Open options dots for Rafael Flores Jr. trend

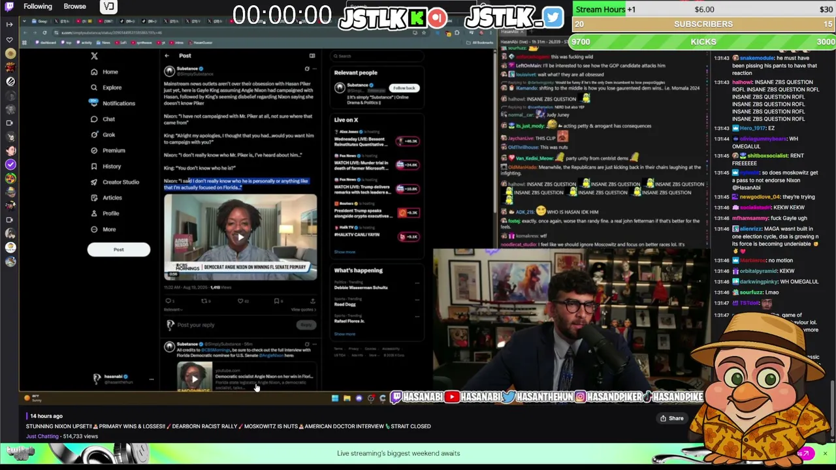click(x=417, y=317)
